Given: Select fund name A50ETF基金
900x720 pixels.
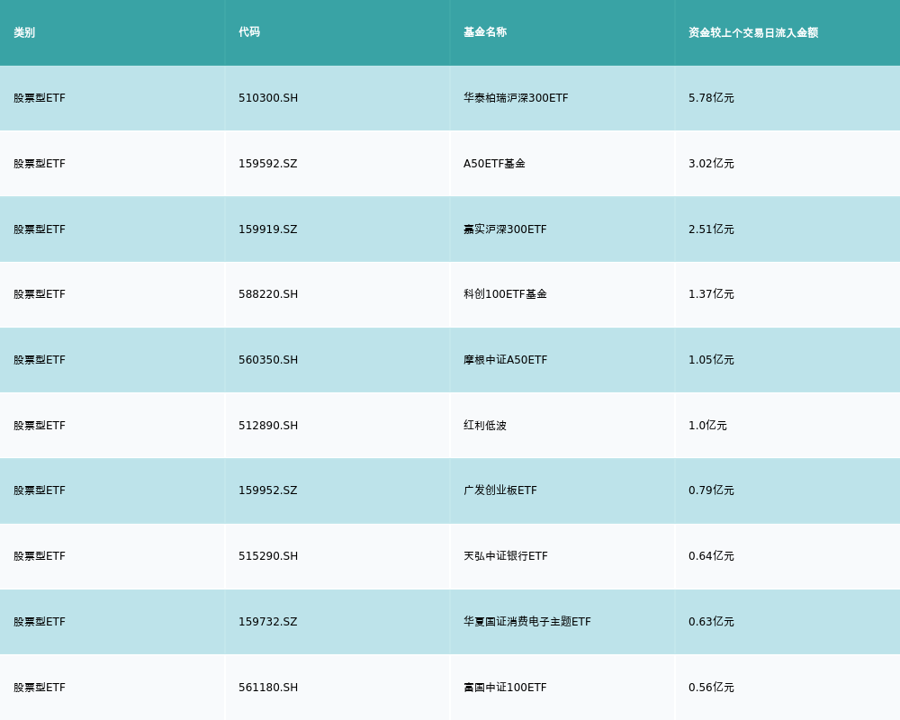Looking at the screenshot, I should click(494, 164).
